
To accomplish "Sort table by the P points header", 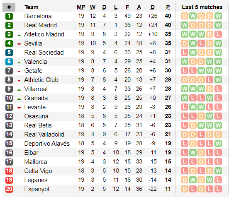I will click(x=168, y=7).
